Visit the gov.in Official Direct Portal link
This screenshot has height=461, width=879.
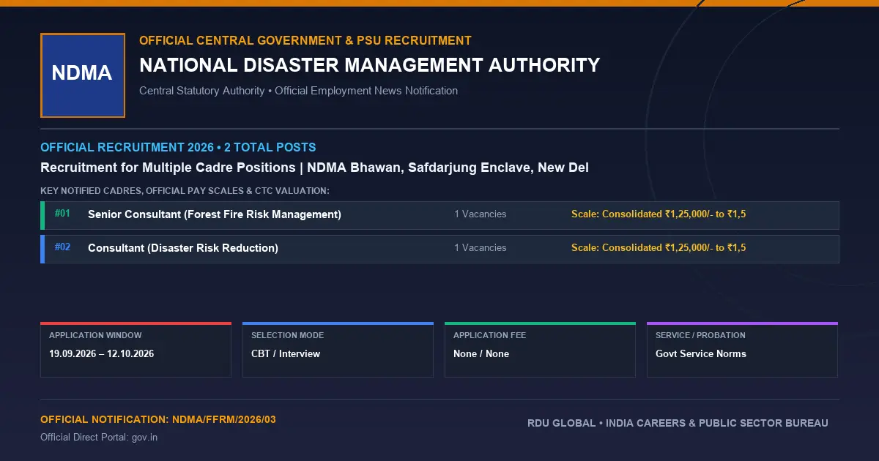[x=144, y=438]
